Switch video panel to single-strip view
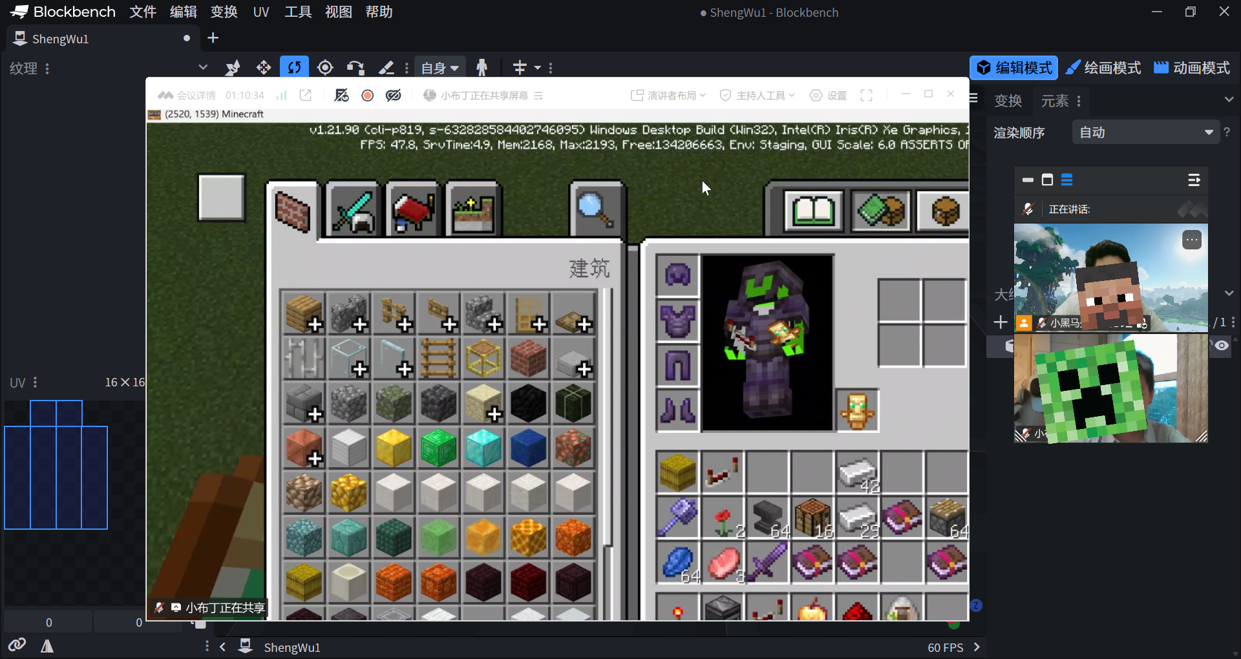1241x659 pixels. click(x=1028, y=180)
